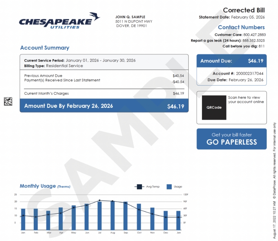The image size is (278, 241).
Task: Click the GO PAPERLESS banner
Action: [232, 139]
